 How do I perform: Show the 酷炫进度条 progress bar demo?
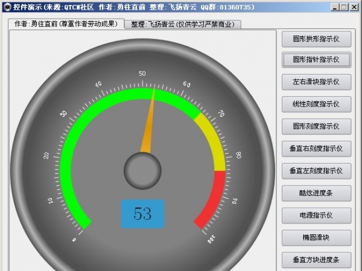[x=316, y=193]
